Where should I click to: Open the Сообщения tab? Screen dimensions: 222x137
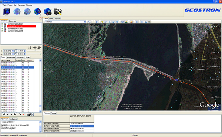pyautogui.click(x=13, y=119)
